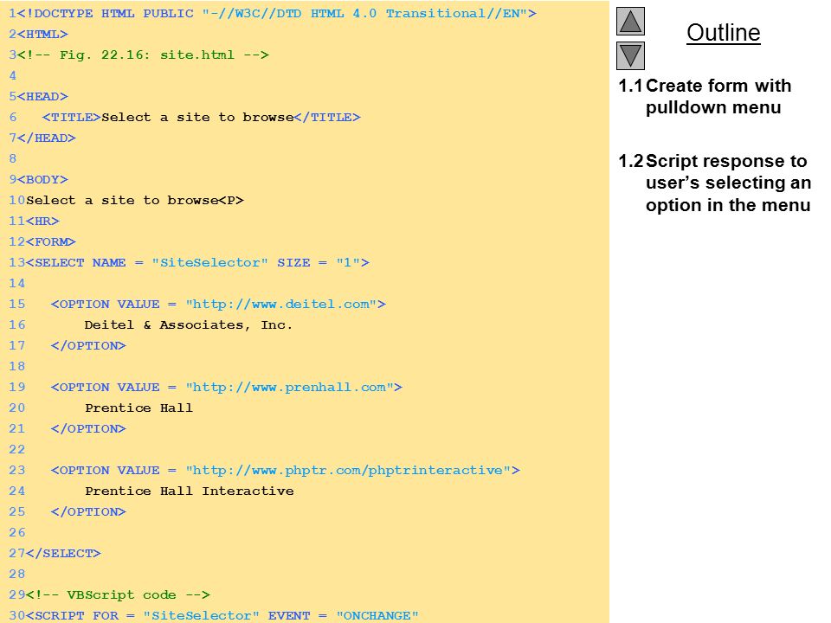
Task: Click the up arrow navigation icon
Action: pos(630,21)
